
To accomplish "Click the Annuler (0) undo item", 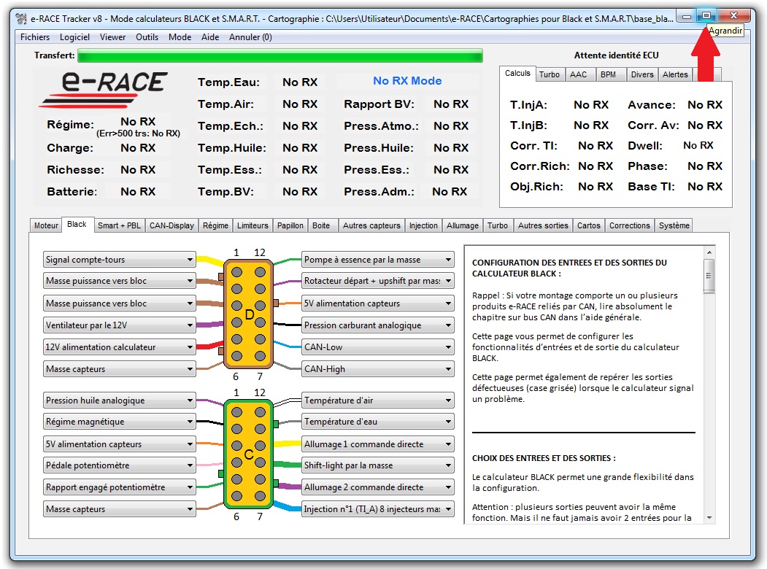I will click(x=250, y=37).
